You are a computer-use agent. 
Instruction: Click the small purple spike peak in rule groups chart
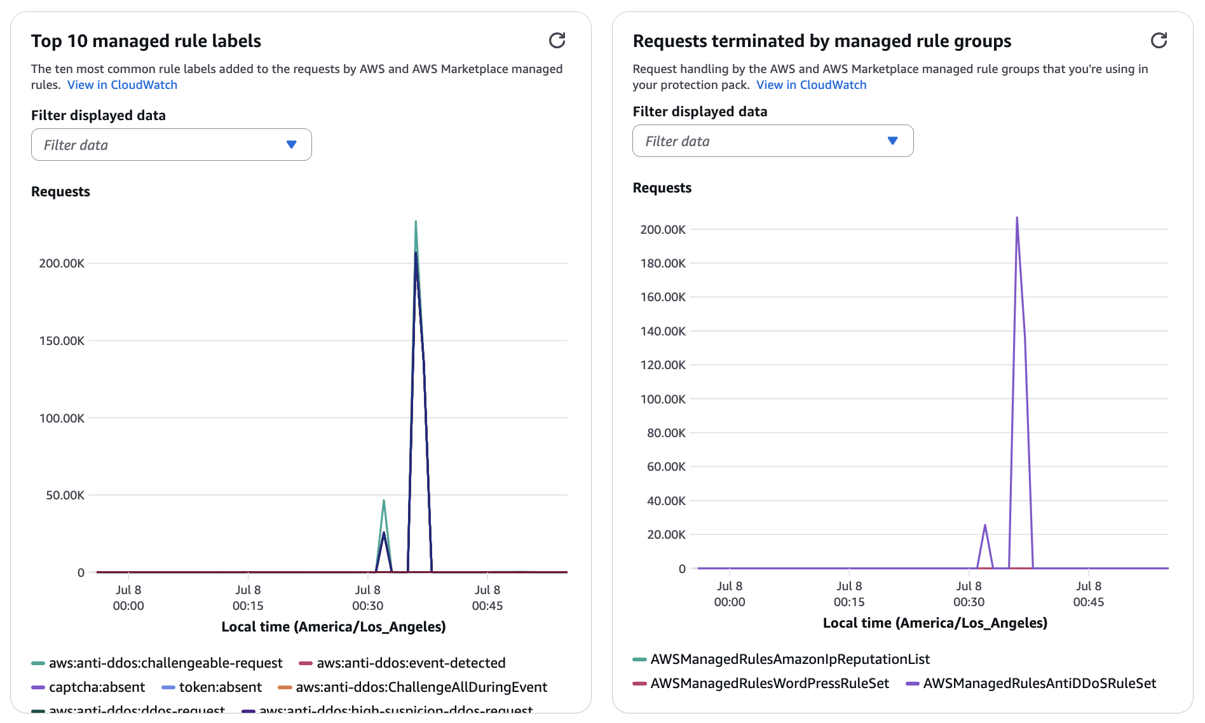pyautogui.click(x=985, y=525)
